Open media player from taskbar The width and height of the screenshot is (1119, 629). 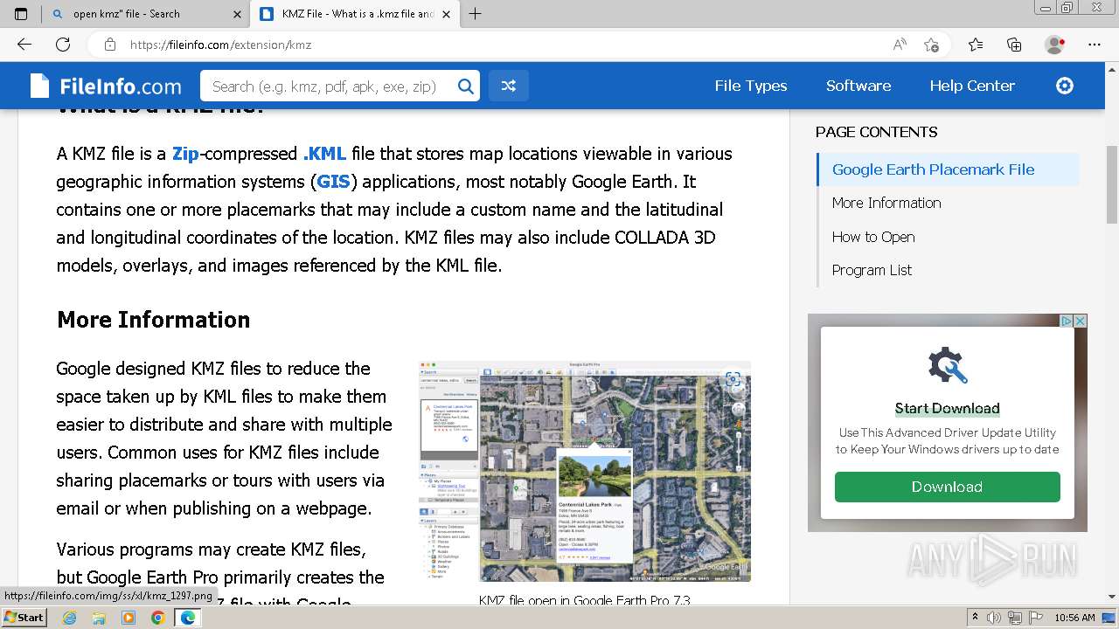click(x=129, y=618)
